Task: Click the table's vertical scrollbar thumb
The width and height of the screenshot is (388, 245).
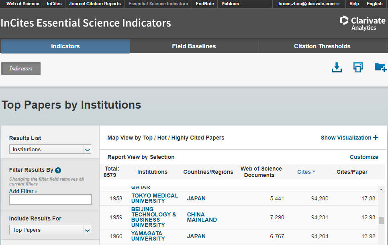Action: point(381,220)
